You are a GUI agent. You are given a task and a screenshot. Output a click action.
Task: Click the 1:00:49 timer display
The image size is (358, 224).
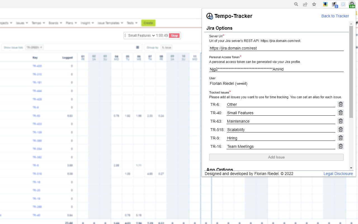pos(162,36)
